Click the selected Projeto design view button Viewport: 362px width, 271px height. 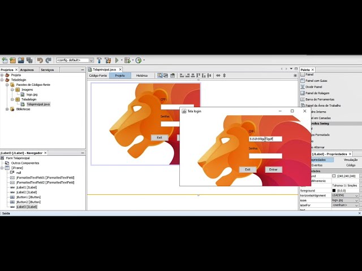point(120,76)
